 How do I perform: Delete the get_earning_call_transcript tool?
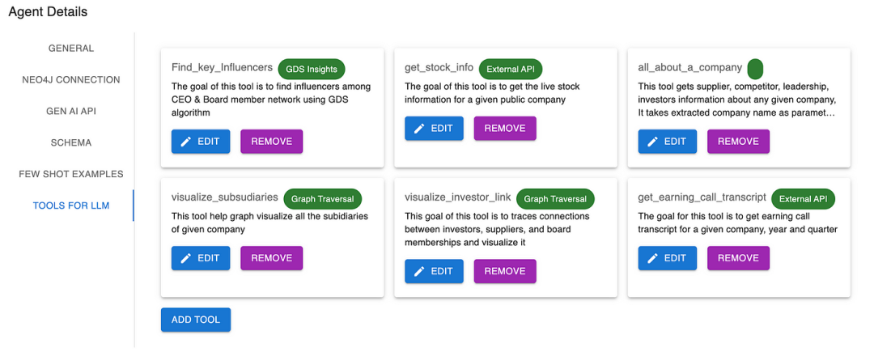[738, 258]
